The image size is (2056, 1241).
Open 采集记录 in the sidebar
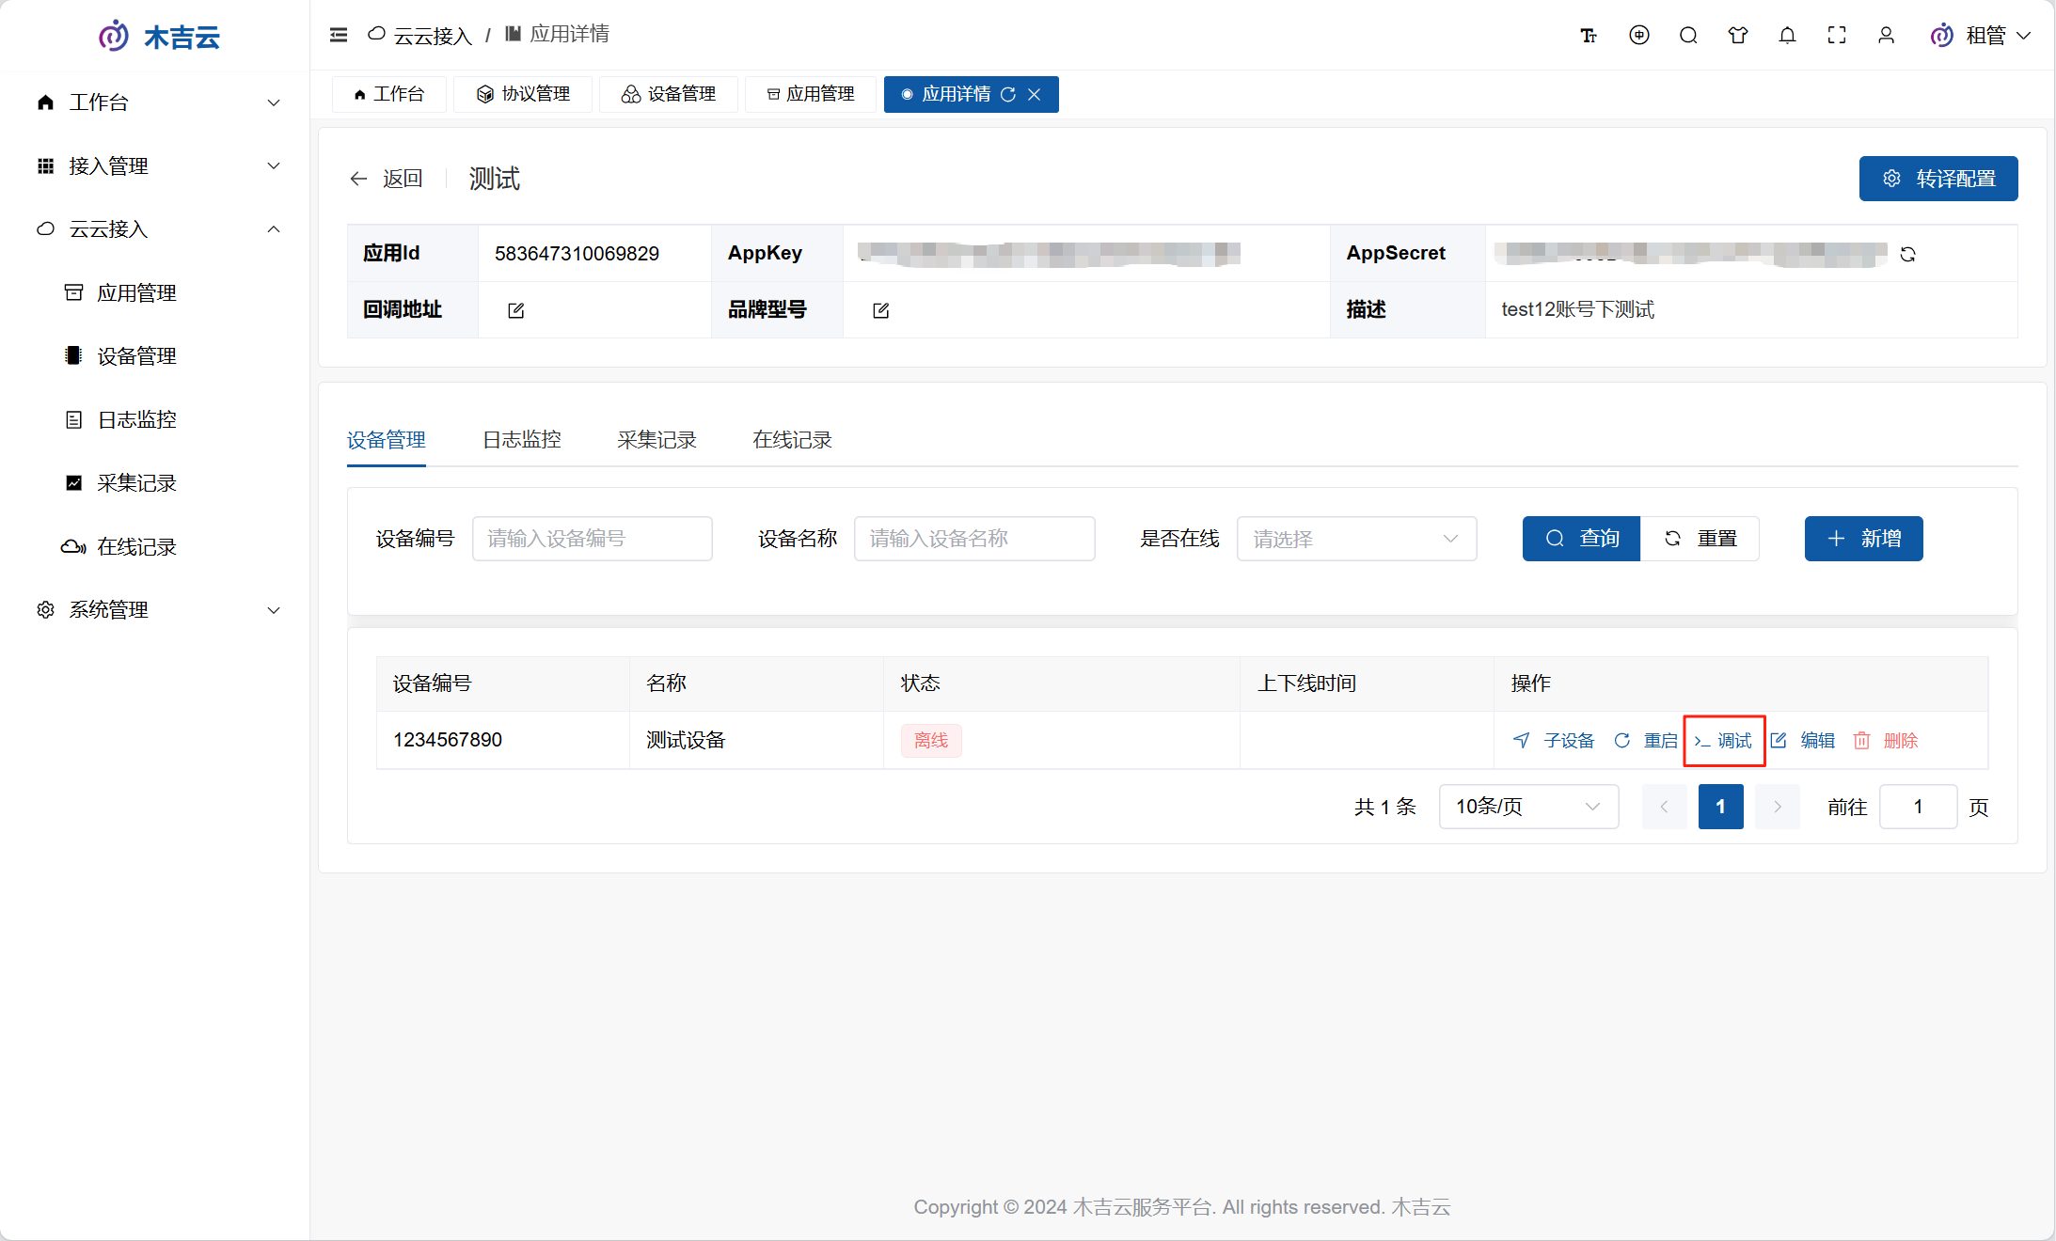[155, 483]
